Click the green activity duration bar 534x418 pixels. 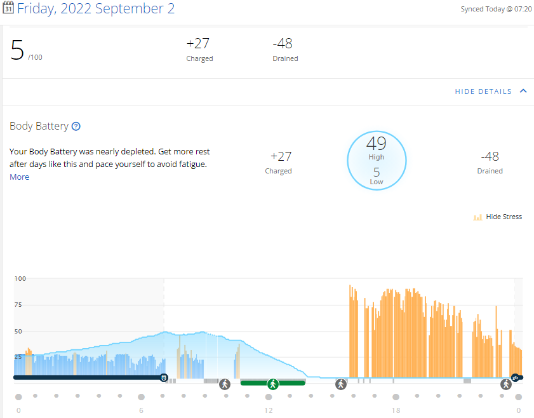(272, 383)
